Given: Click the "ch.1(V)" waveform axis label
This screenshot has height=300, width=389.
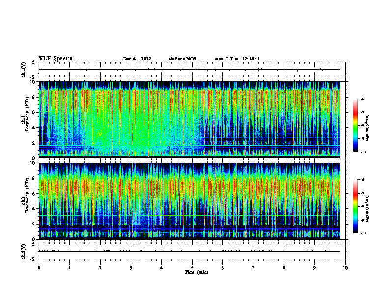Looking at the screenshot, I should (x=24, y=70).
